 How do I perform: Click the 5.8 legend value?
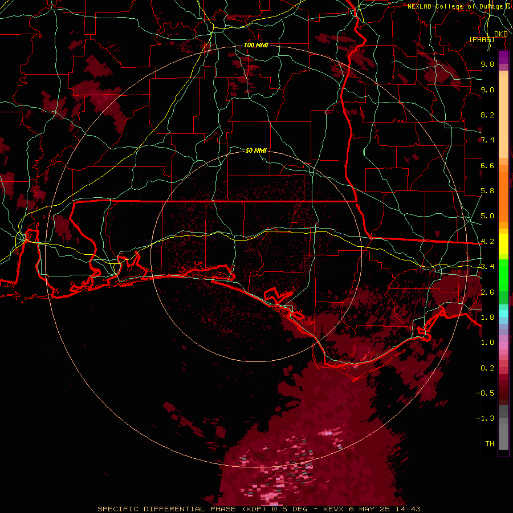pyautogui.click(x=487, y=191)
